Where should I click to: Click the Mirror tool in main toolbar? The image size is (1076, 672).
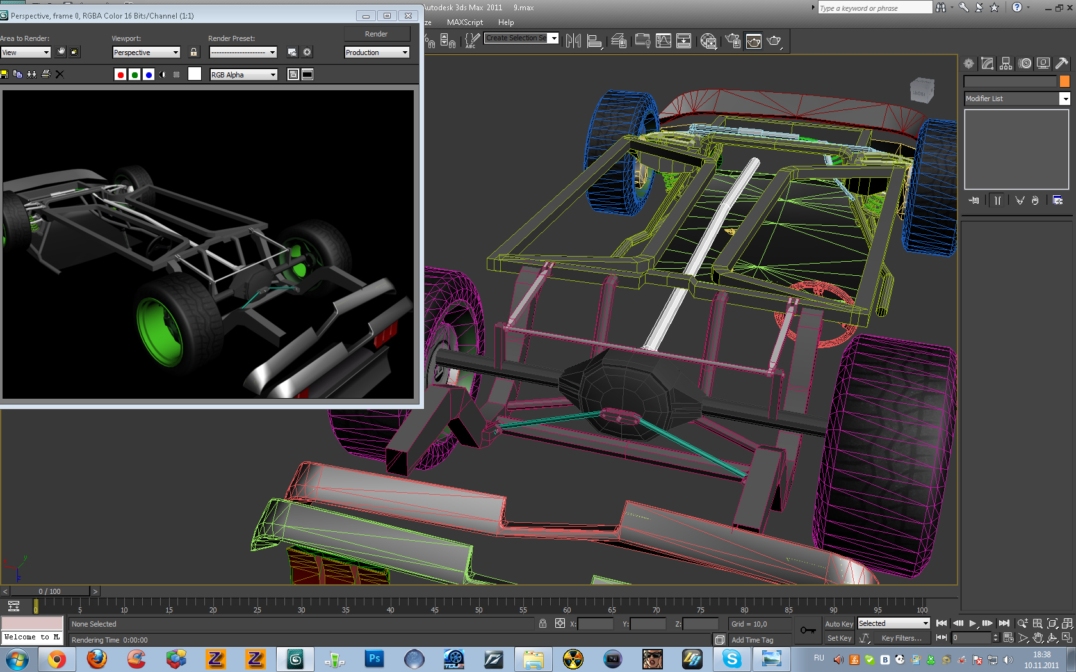(x=573, y=41)
